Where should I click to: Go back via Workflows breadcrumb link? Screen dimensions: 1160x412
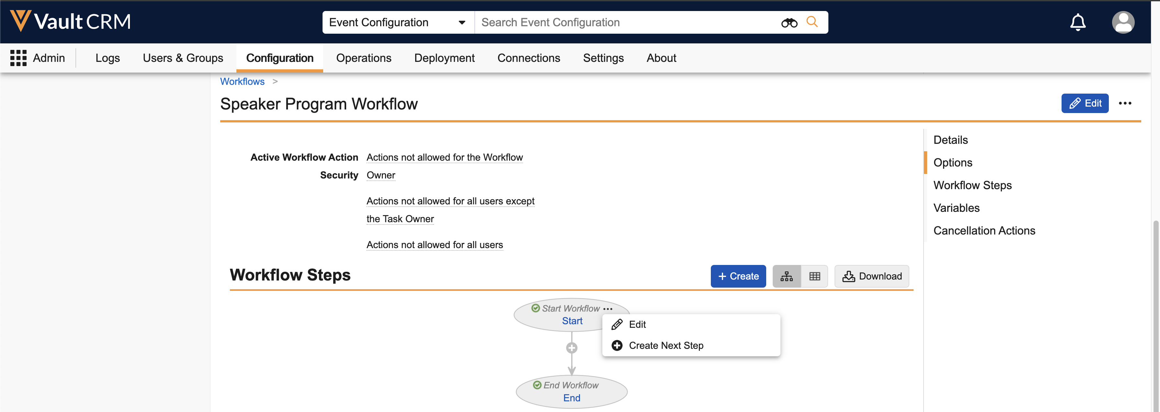pos(242,82)
